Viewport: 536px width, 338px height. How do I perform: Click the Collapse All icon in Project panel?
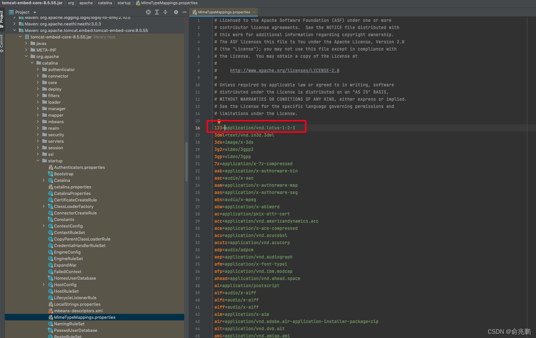tap(165, 12)
